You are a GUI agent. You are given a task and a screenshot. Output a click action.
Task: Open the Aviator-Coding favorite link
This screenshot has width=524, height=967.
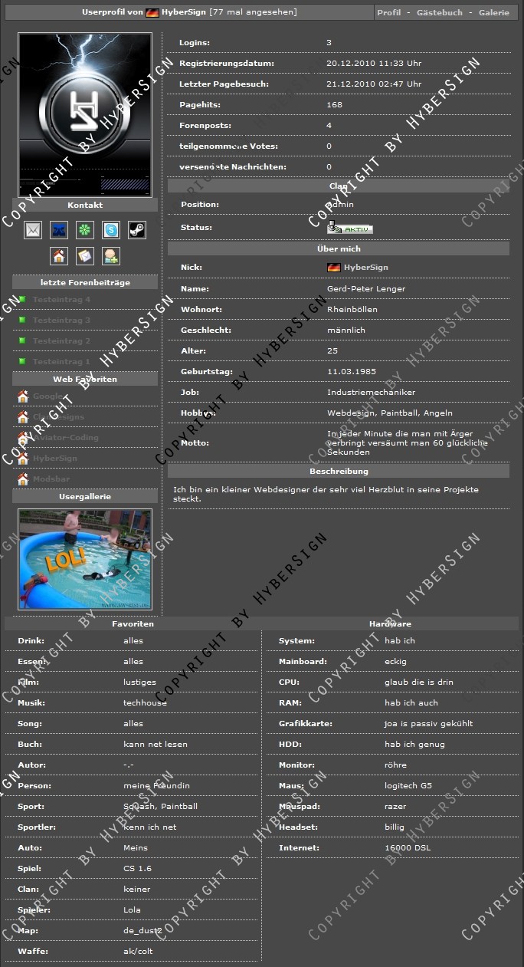point(65,438)
